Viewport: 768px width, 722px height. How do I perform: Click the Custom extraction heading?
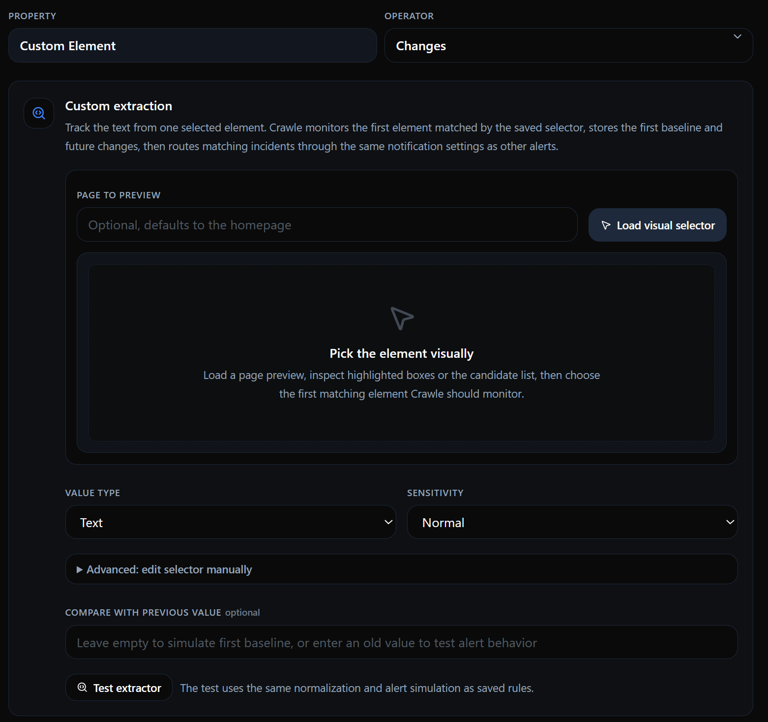118,106
